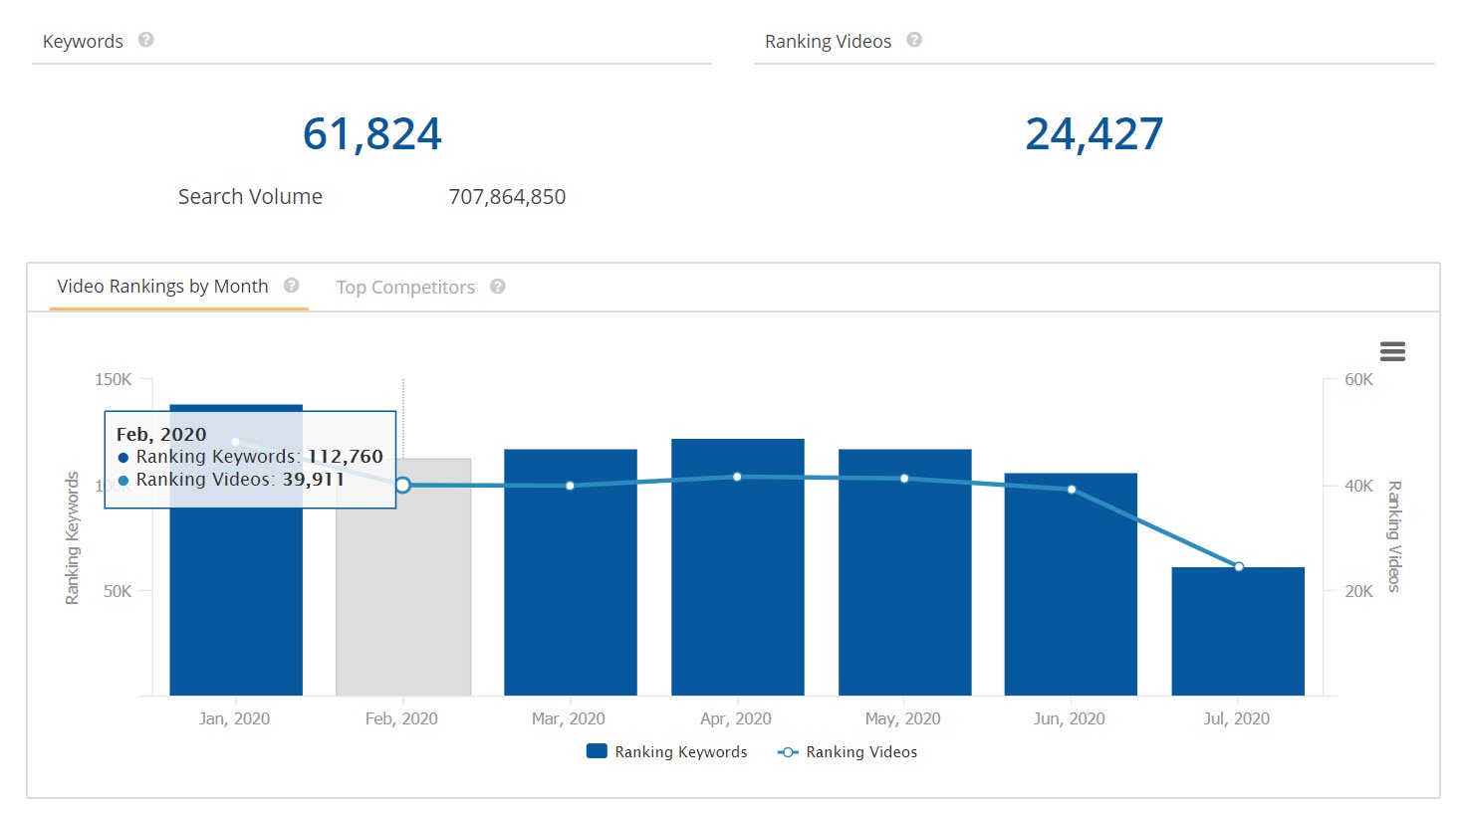Open Video Rankings by Month help icon
Image resolution: width=1459 pixels, height=814 pixels.
(292, 286)
